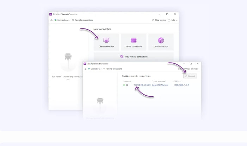Click Stop service in back window
The image size is (247, 146).
(x=159, y=20)
